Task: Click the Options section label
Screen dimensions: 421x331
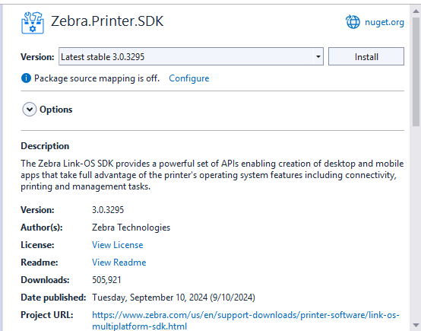Action: click(55, 110)
